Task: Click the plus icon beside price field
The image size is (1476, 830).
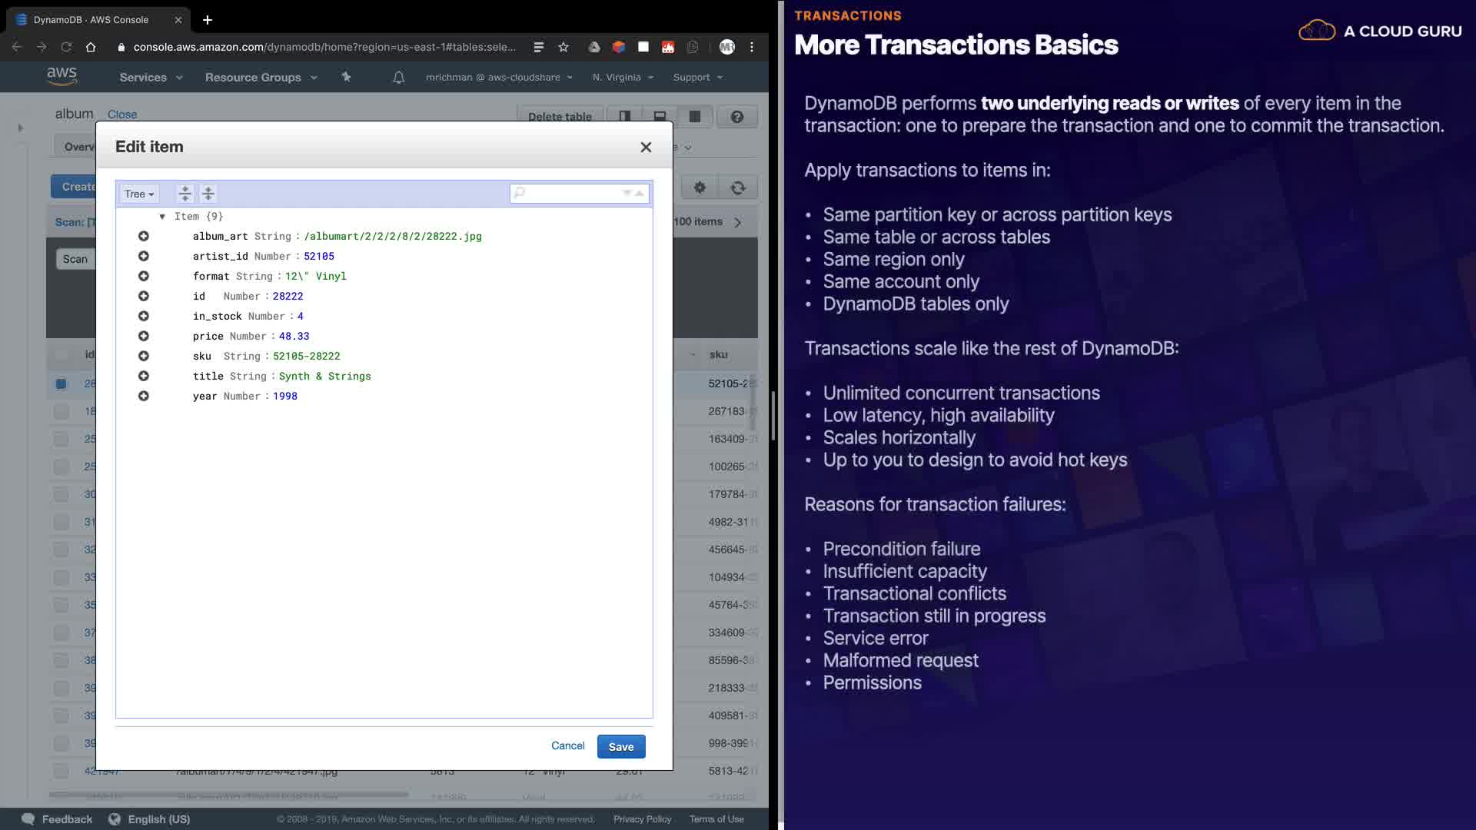Action: [144, 336]
